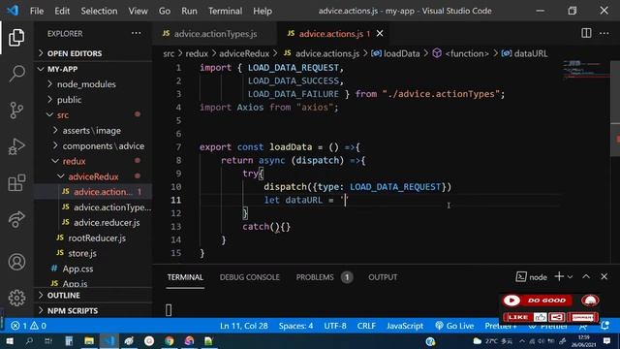This screenshot has width=620, height=349.
Task: Switch to the PROBLEMS panel tab
Action: [x=315, y=277]
